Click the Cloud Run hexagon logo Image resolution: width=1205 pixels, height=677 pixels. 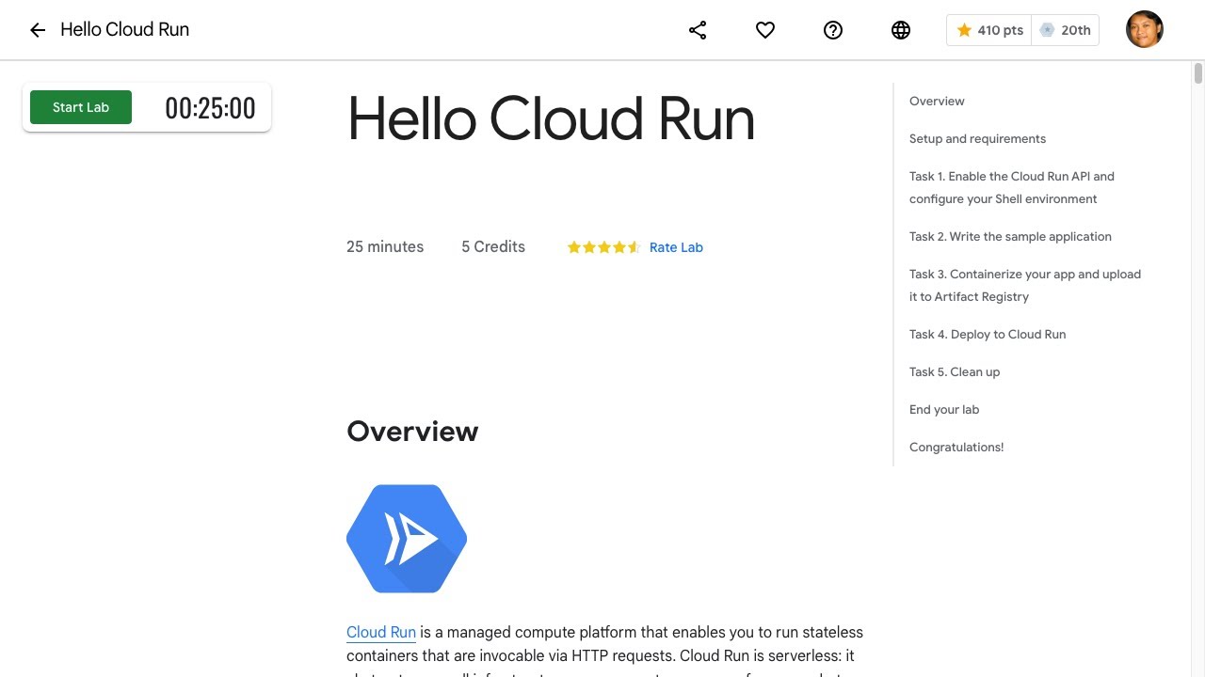pos(407,539)
